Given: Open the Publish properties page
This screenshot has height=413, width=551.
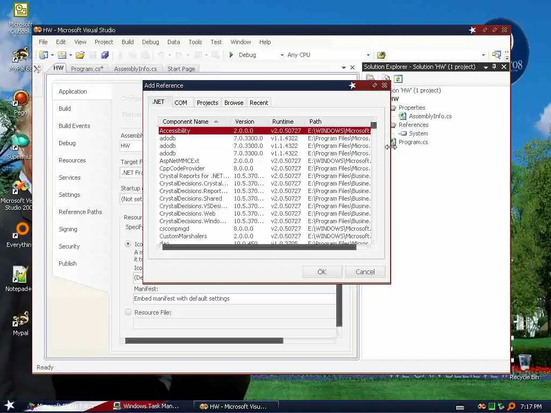Looking at the screenshot, I should [x=67, y=264].
